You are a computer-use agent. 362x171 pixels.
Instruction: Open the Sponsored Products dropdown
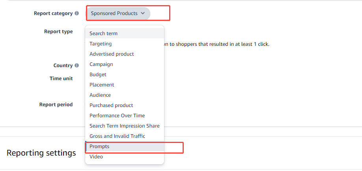[x=118, y=13]
